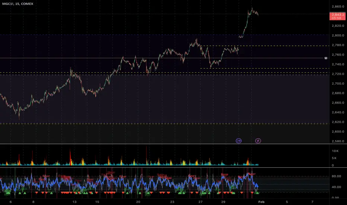Screen dimensions: 347x205
Task: Click the 8 date label on time axis
Action: [x=34, y=202]
